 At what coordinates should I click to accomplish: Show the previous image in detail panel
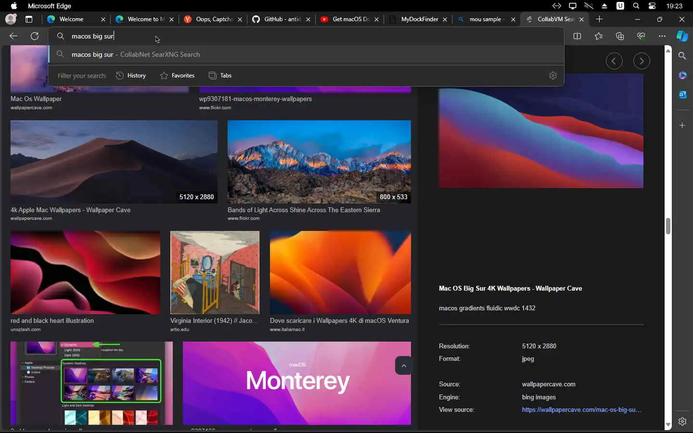click(x=614, y=61)
